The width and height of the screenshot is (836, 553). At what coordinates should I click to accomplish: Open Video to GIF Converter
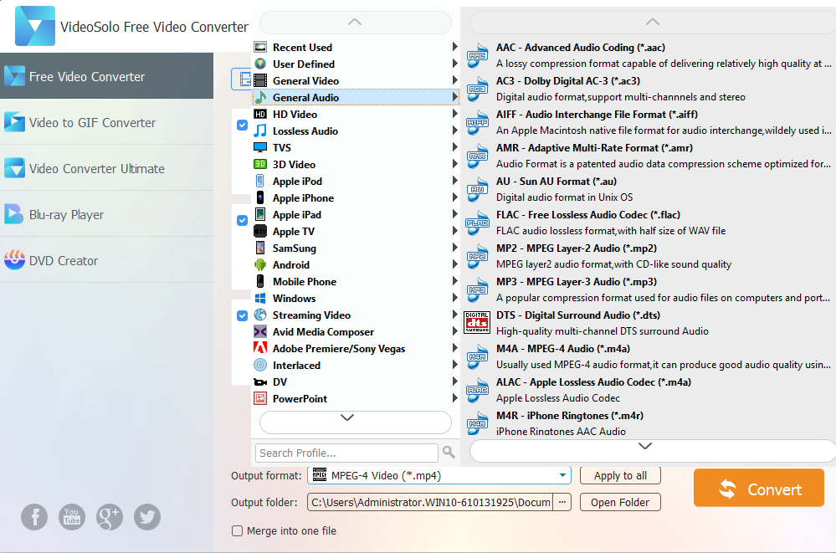106,122
